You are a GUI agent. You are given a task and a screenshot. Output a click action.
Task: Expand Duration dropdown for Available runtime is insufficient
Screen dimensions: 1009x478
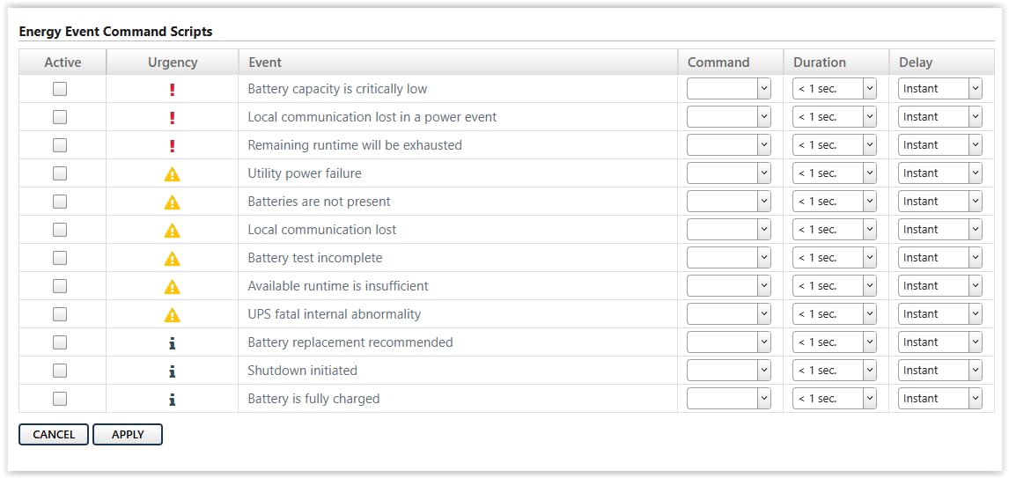coord(834,286)
